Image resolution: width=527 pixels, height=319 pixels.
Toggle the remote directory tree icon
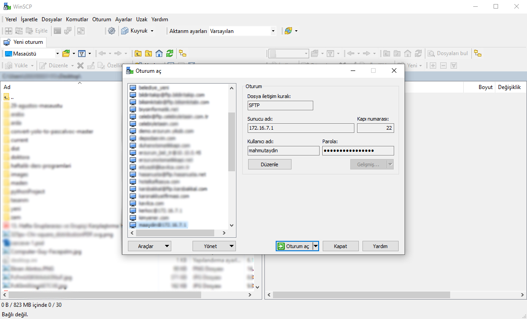pyautogui.click(x=478, y=53)
